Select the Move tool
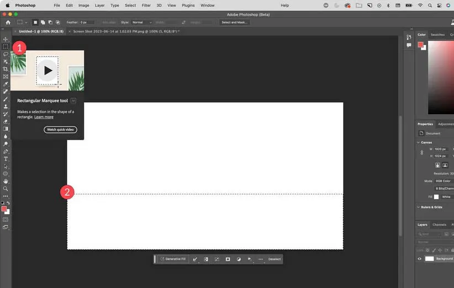Image resolution: width=454 pixels, height=288 pixels. pyautogui.click(x=6, y=39)
